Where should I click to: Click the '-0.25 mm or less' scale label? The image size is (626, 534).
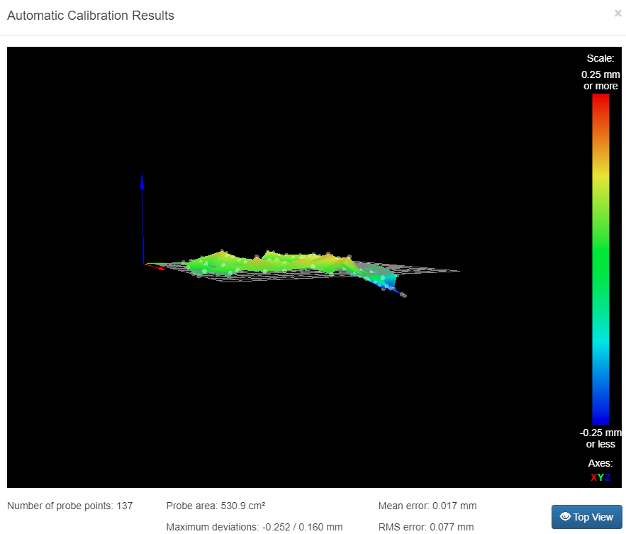click(600, 438)
